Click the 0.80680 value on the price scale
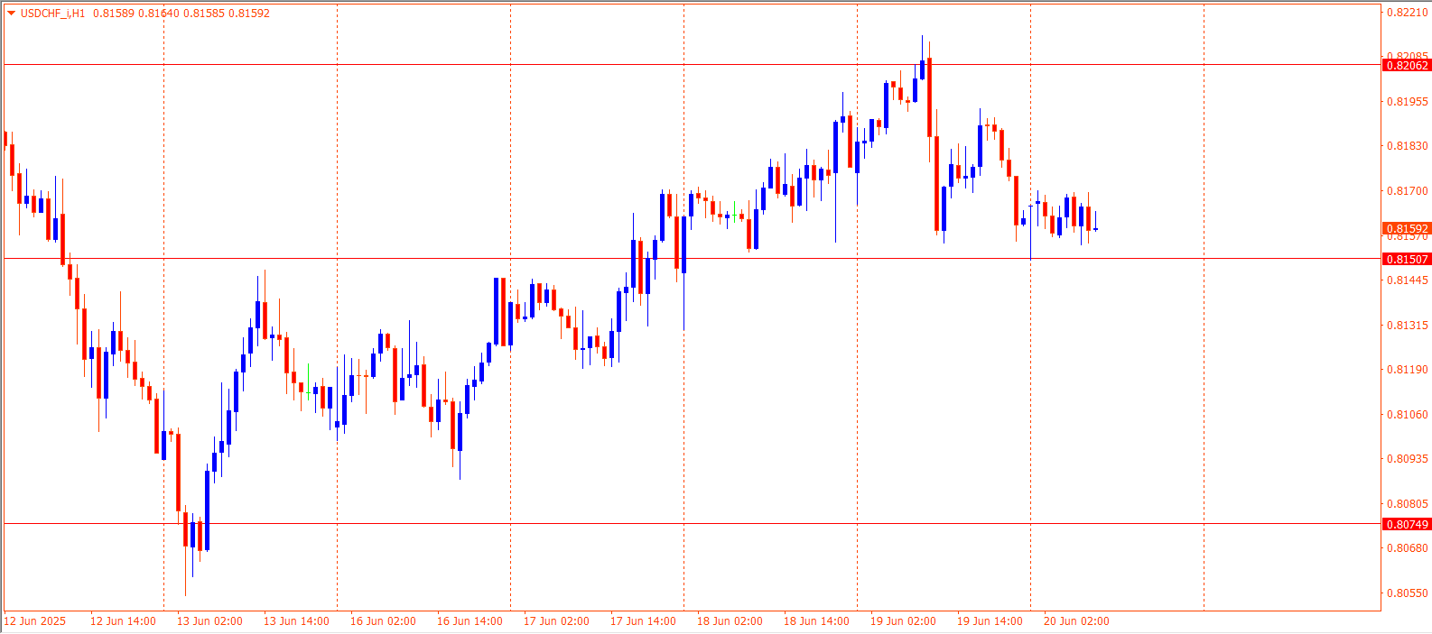 coord(1408,548)
